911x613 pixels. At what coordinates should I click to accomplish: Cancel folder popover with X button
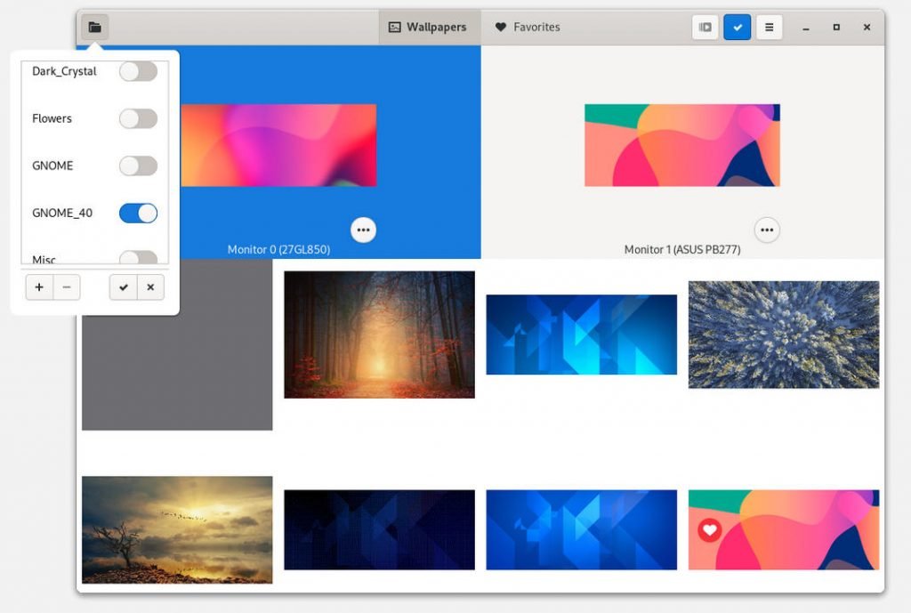(150, 287)
